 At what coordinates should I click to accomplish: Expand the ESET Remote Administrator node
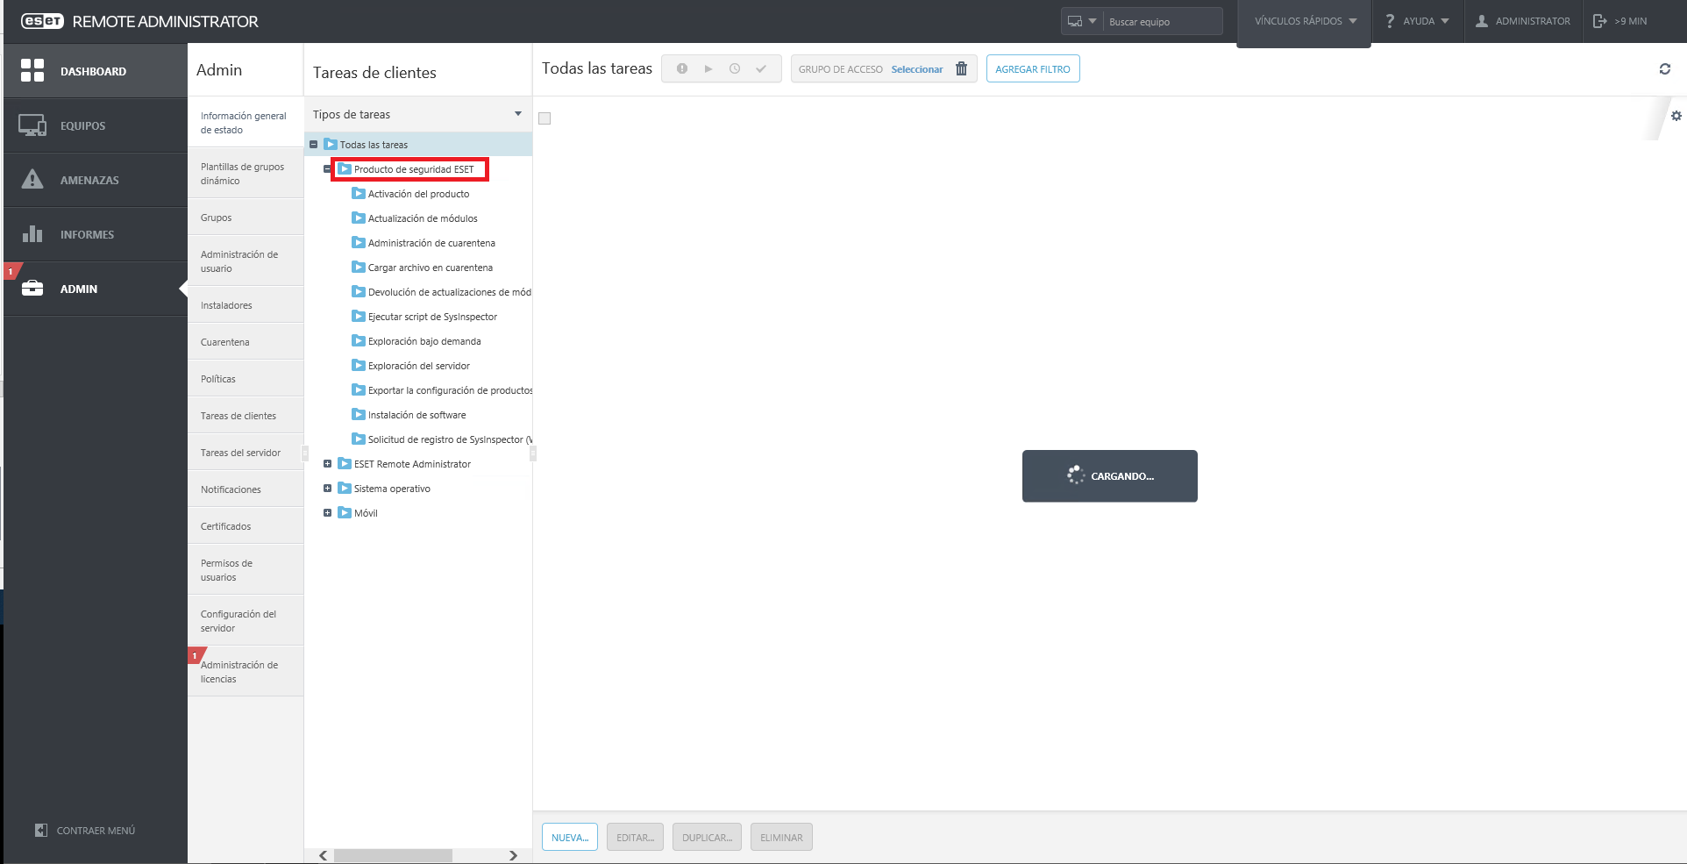327,464
